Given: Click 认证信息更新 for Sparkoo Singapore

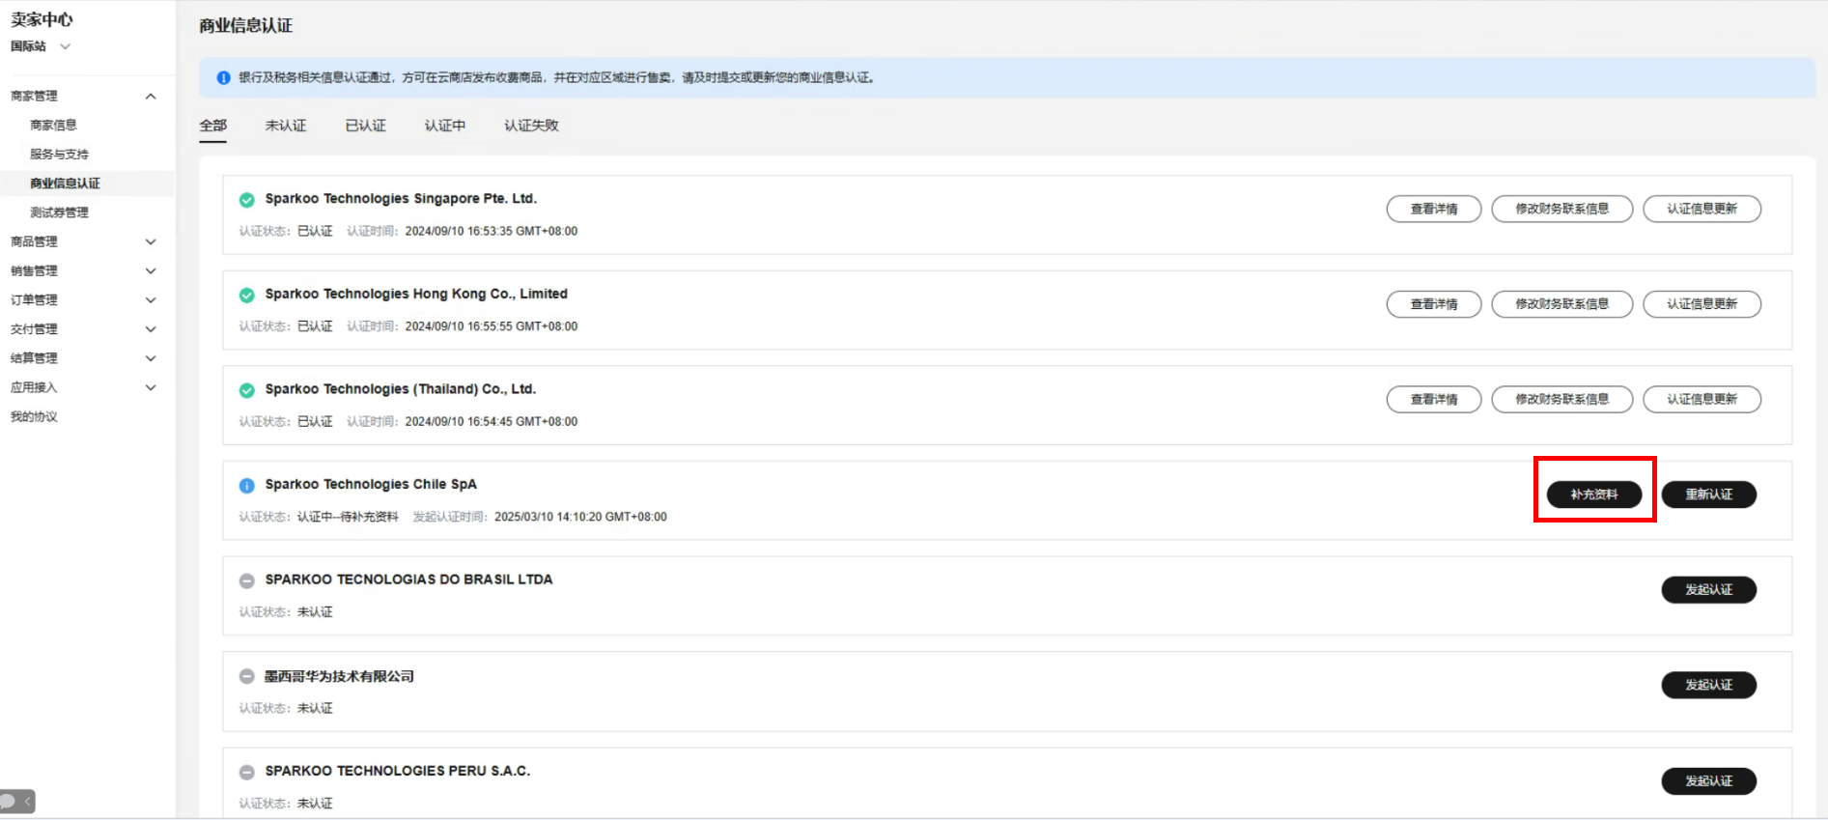Looking at the screenshot, I should point(1702,209).
